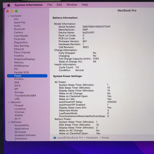Image resolution: width=154 pixels, height=154 pixels.
Task: Click the yellow minimize window button
Action: 12,11
